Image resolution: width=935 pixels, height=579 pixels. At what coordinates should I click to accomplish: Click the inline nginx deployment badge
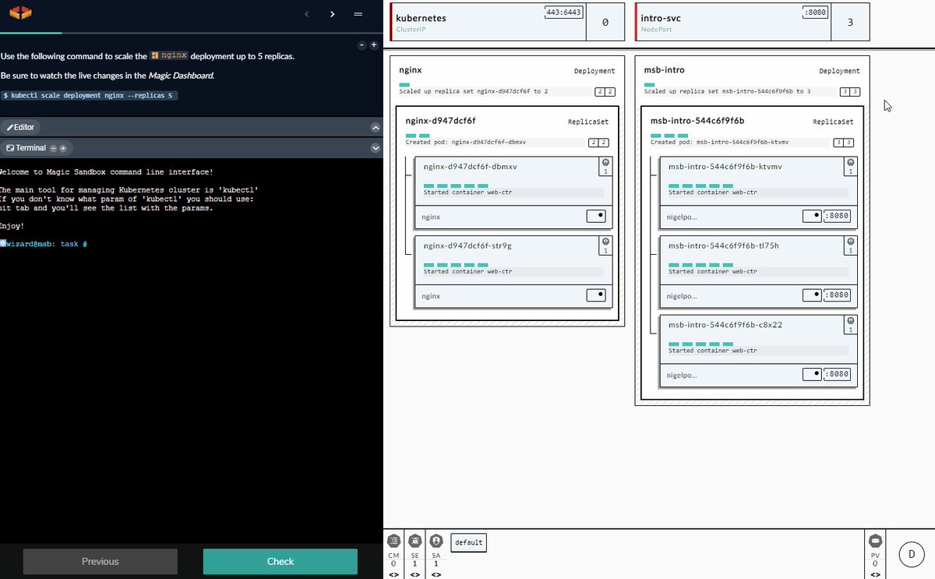pyautogui.click(x=168, y=56)
